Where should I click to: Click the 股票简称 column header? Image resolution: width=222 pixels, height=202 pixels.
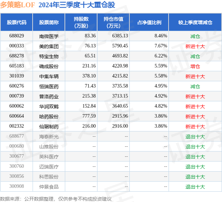click(49, 22)
